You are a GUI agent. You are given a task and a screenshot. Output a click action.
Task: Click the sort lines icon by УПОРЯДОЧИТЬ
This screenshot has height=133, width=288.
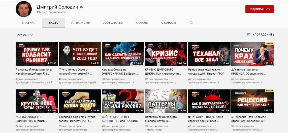pos(248,35)
